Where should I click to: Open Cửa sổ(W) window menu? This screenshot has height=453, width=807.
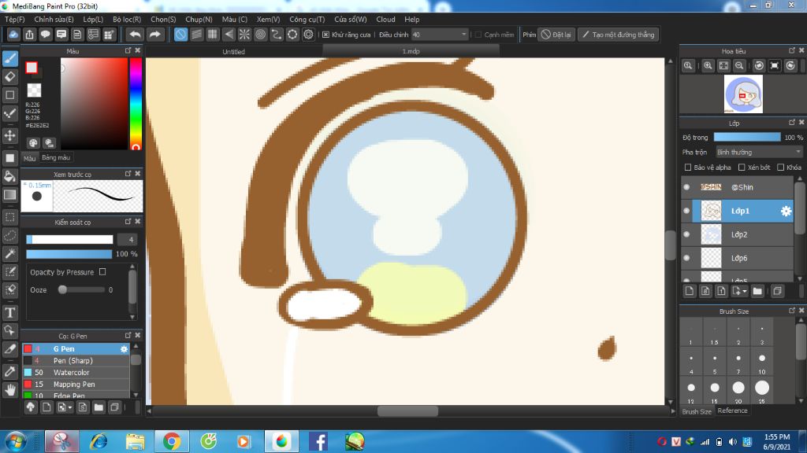point(351,19)
